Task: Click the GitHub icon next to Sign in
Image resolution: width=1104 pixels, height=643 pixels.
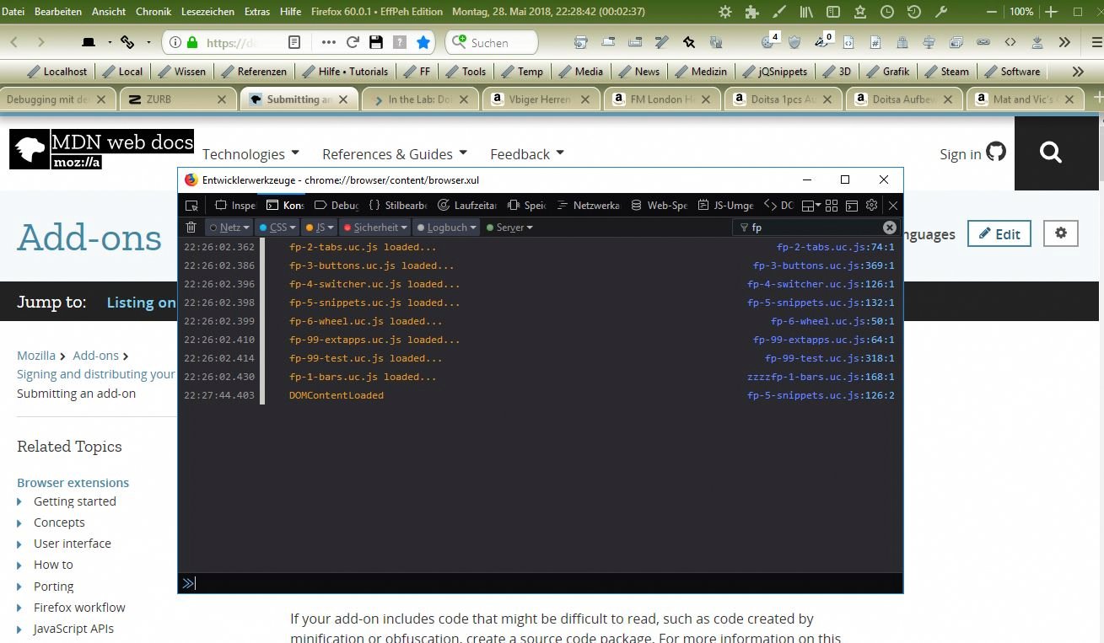Action: (996, 153)
